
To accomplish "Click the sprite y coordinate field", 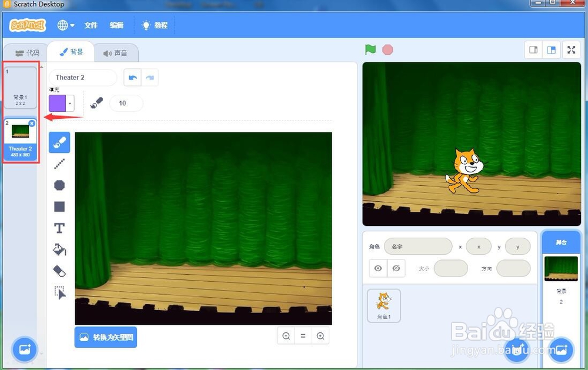I will pos(518,246).
